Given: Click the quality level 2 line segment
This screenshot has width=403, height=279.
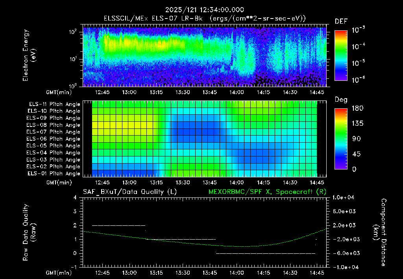Looking at the screenshot, I should click(x=118, y=225).
